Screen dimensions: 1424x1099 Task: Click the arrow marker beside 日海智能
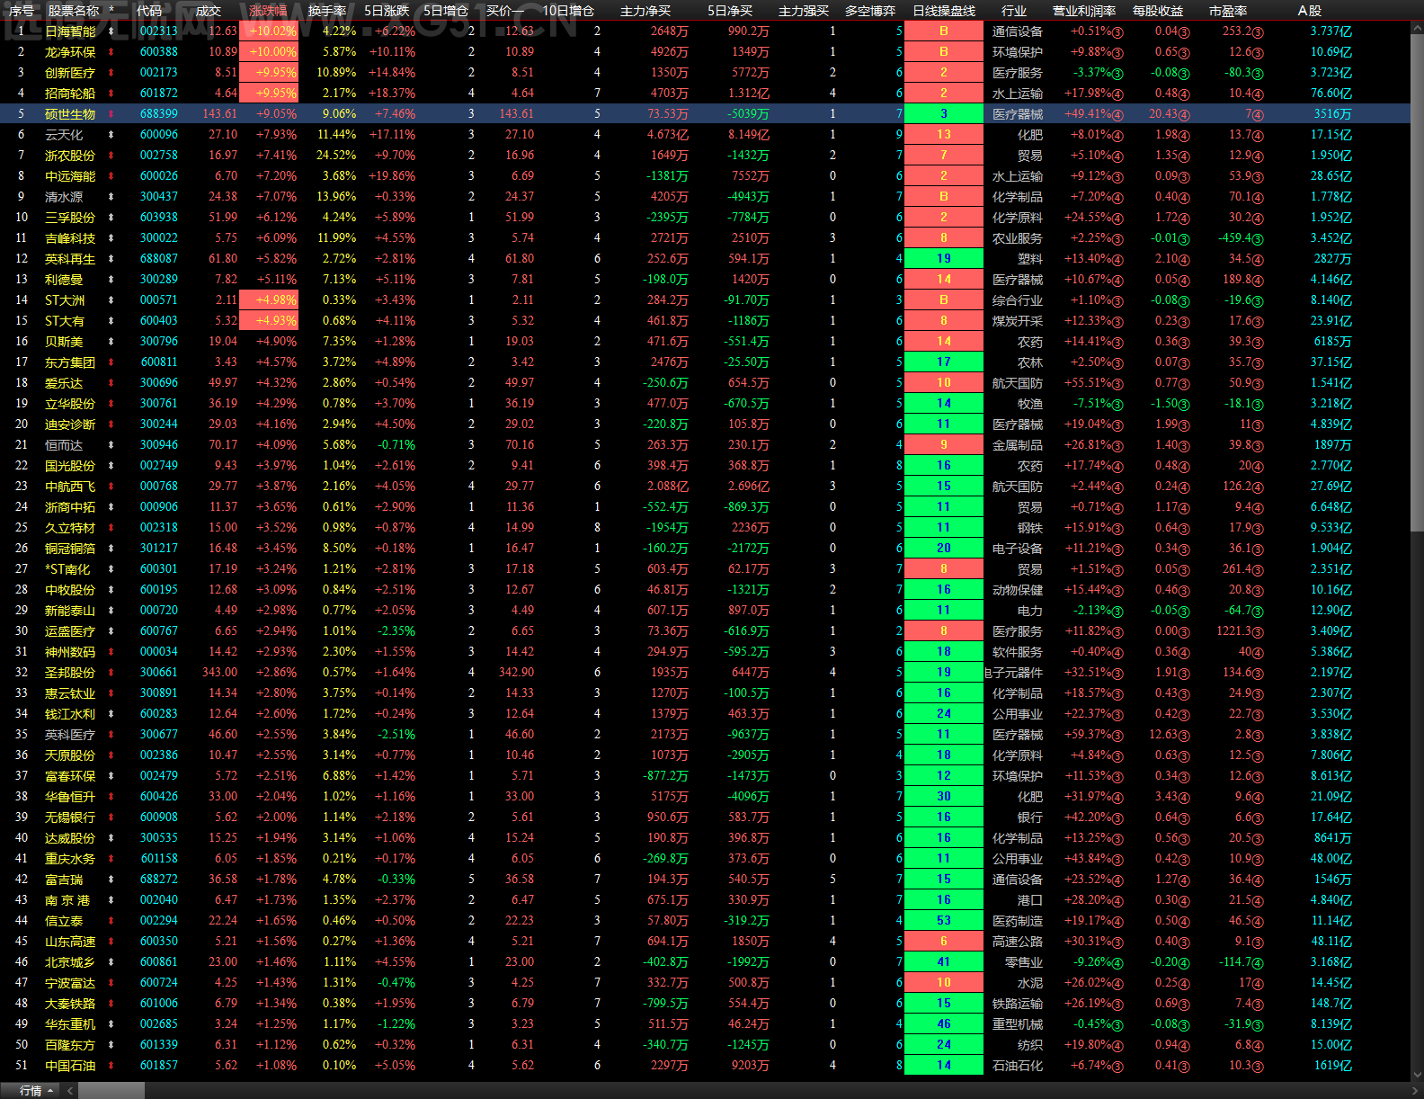(x=111, y=31)
